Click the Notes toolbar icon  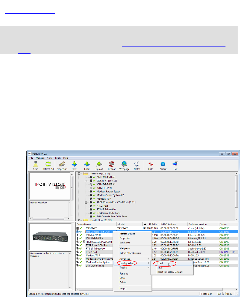point(137,166)
